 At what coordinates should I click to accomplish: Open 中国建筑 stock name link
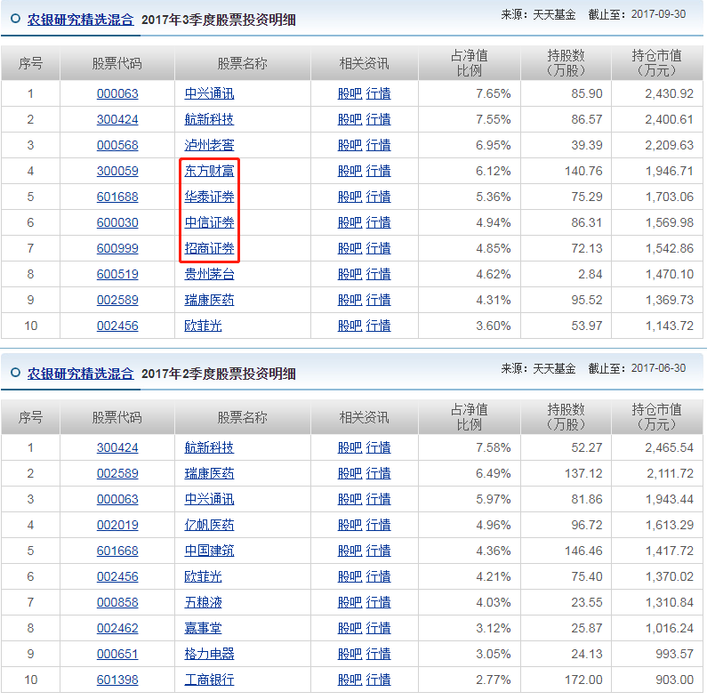pyautogui.click(x=209, y=551)
